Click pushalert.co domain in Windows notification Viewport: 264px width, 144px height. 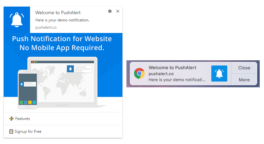point(46,27)
